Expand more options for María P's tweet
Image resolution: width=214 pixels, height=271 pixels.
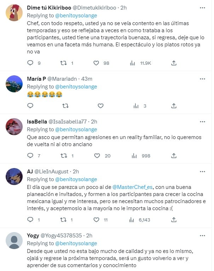click(202, 79)
